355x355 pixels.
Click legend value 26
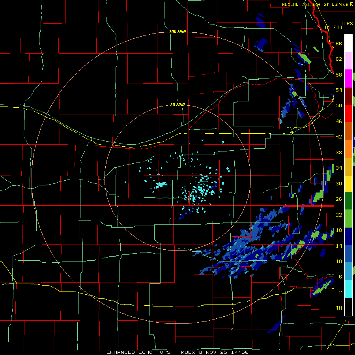pos(339,199)
